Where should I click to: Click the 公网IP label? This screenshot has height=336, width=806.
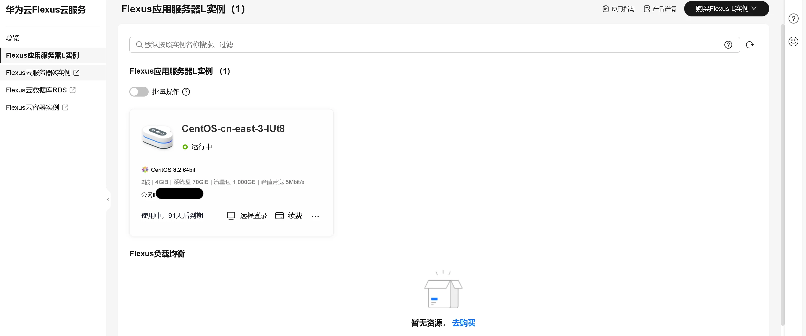149,195
